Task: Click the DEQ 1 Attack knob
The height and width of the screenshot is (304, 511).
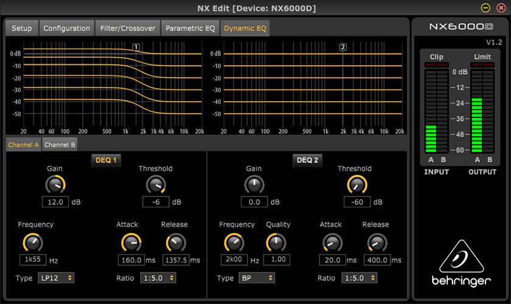Action: (131, 243)
